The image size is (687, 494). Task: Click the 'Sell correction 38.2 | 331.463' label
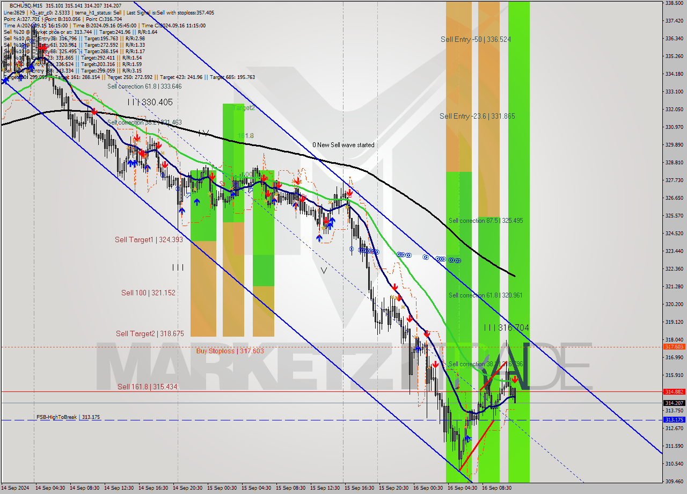pyautogui.click(x=144, y=123)
